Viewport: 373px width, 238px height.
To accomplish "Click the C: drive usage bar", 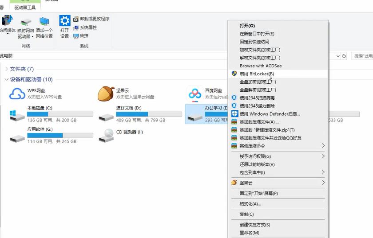I will click(60, 114).
